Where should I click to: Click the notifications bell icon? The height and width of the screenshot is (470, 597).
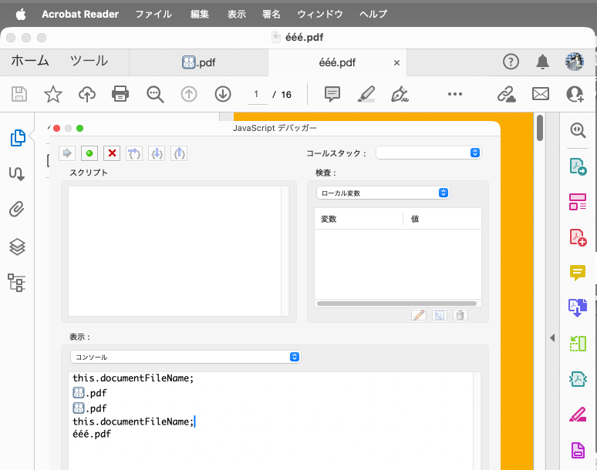(543, 62)
